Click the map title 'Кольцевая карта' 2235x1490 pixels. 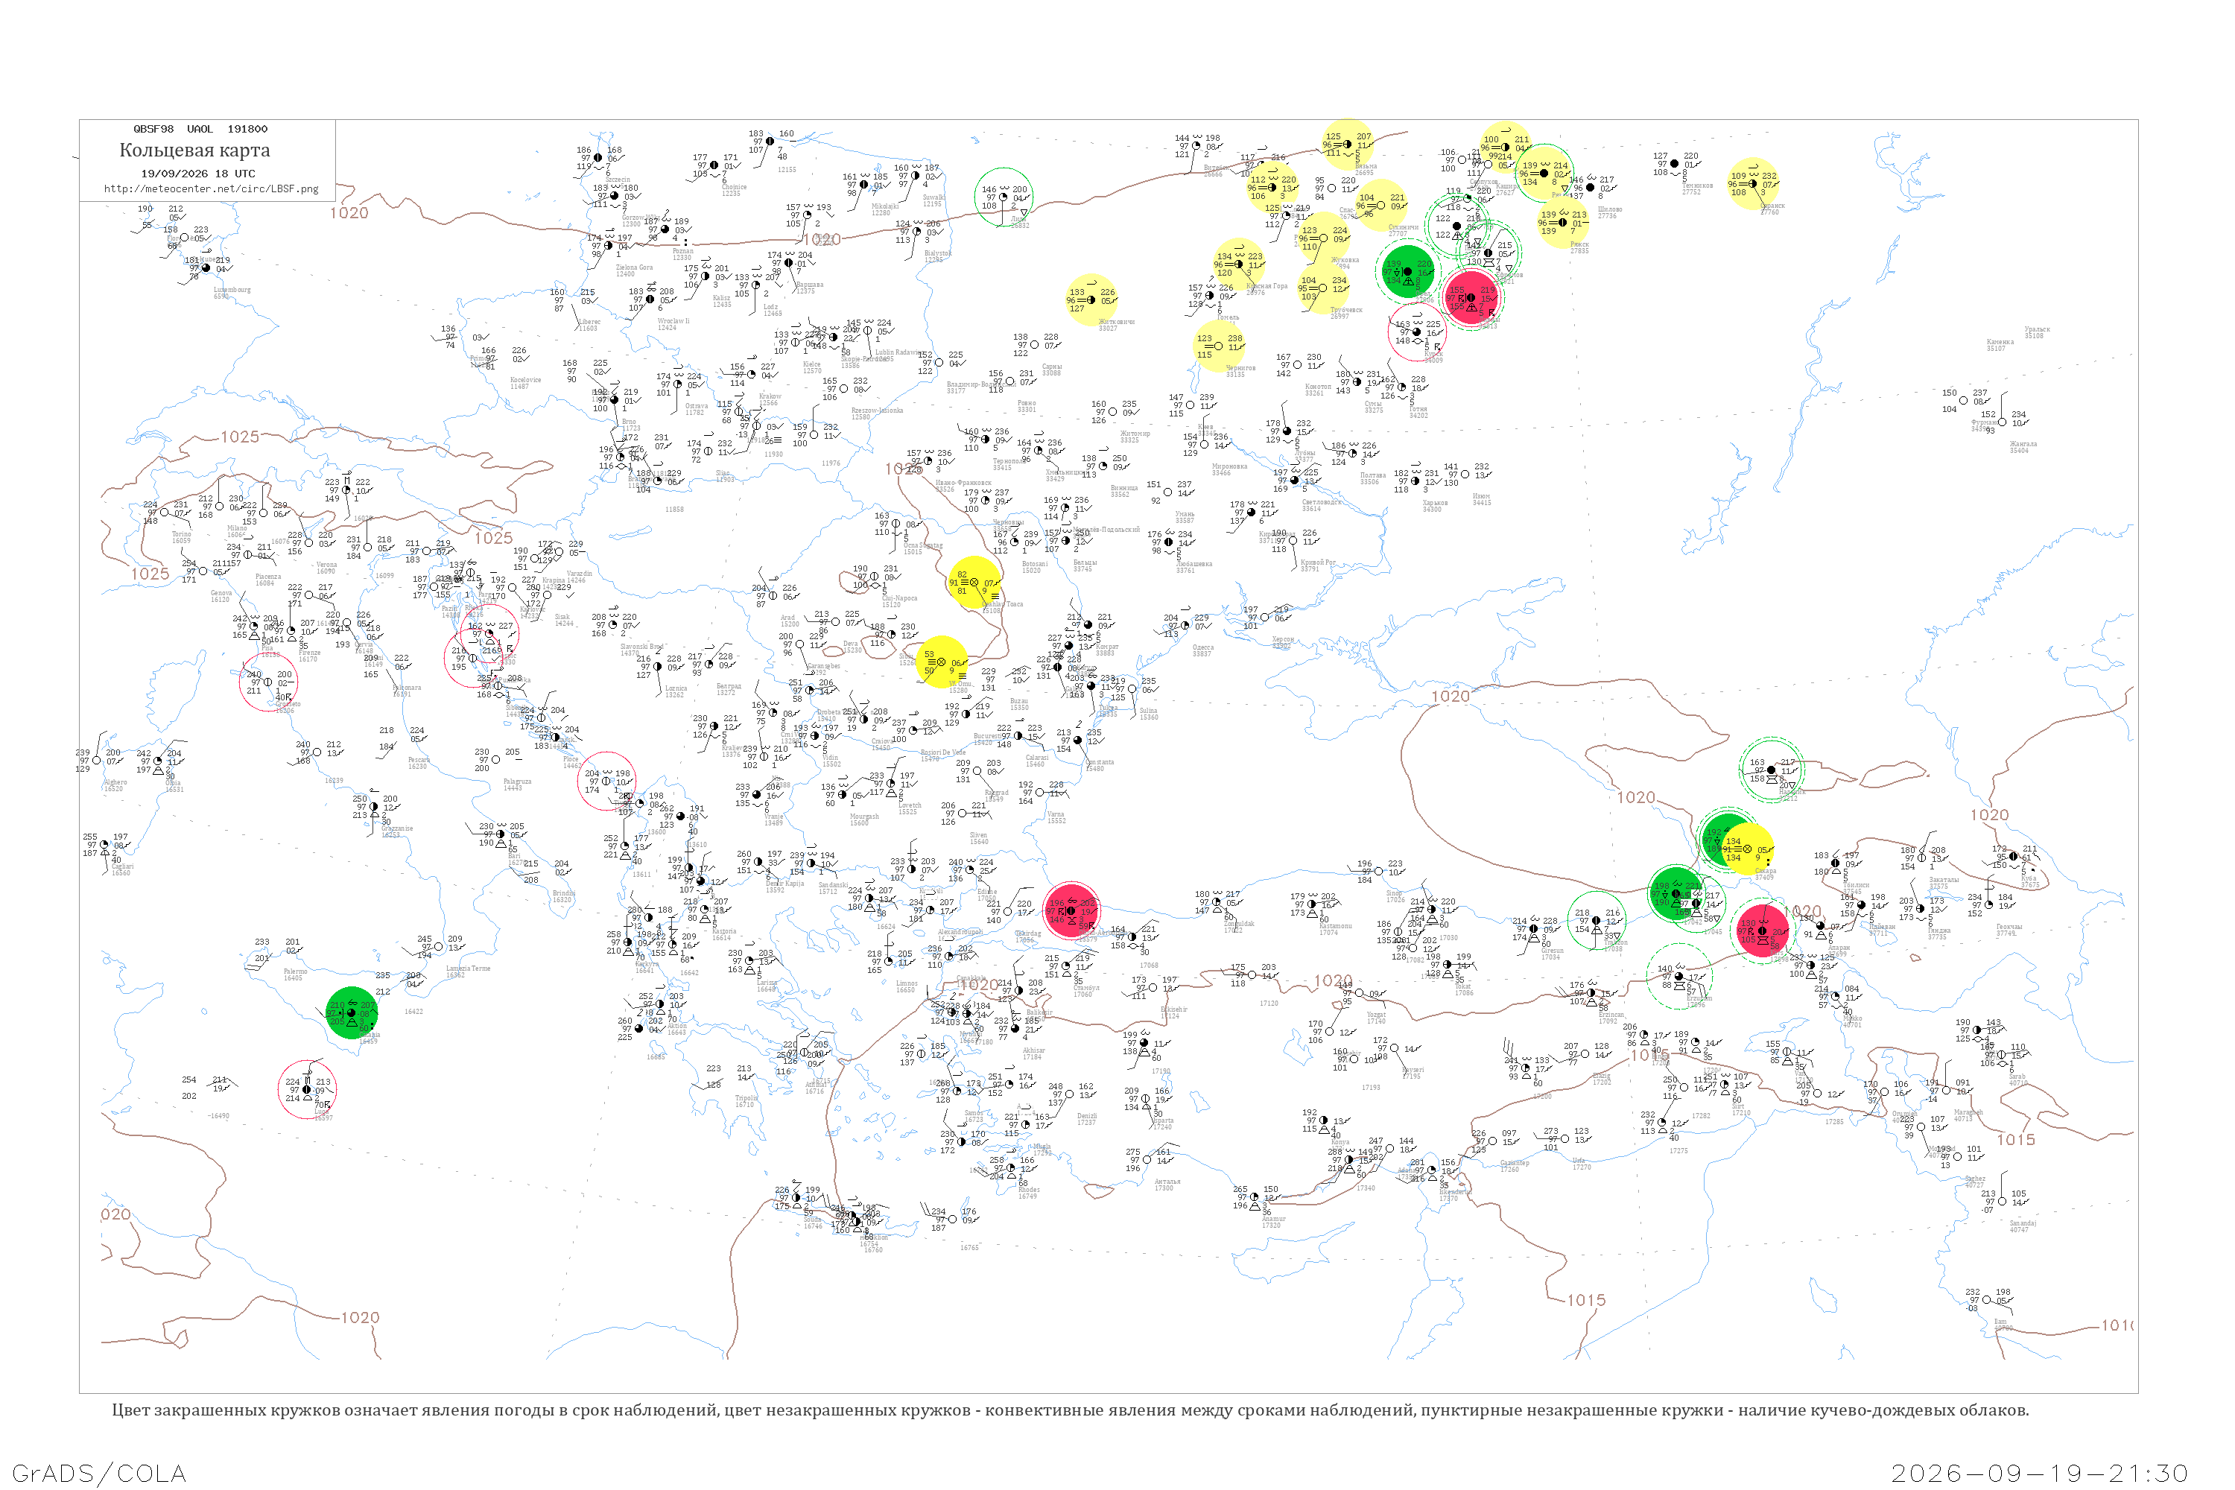coord(194,150)
